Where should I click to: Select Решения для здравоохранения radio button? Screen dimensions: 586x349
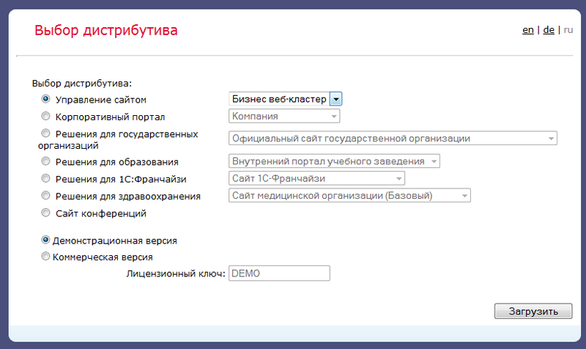(x=45, y=196)
